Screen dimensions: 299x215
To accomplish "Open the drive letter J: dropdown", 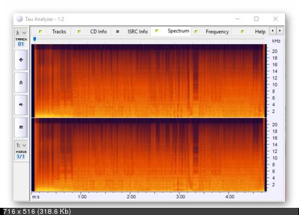I will click(x=21, y=33).
